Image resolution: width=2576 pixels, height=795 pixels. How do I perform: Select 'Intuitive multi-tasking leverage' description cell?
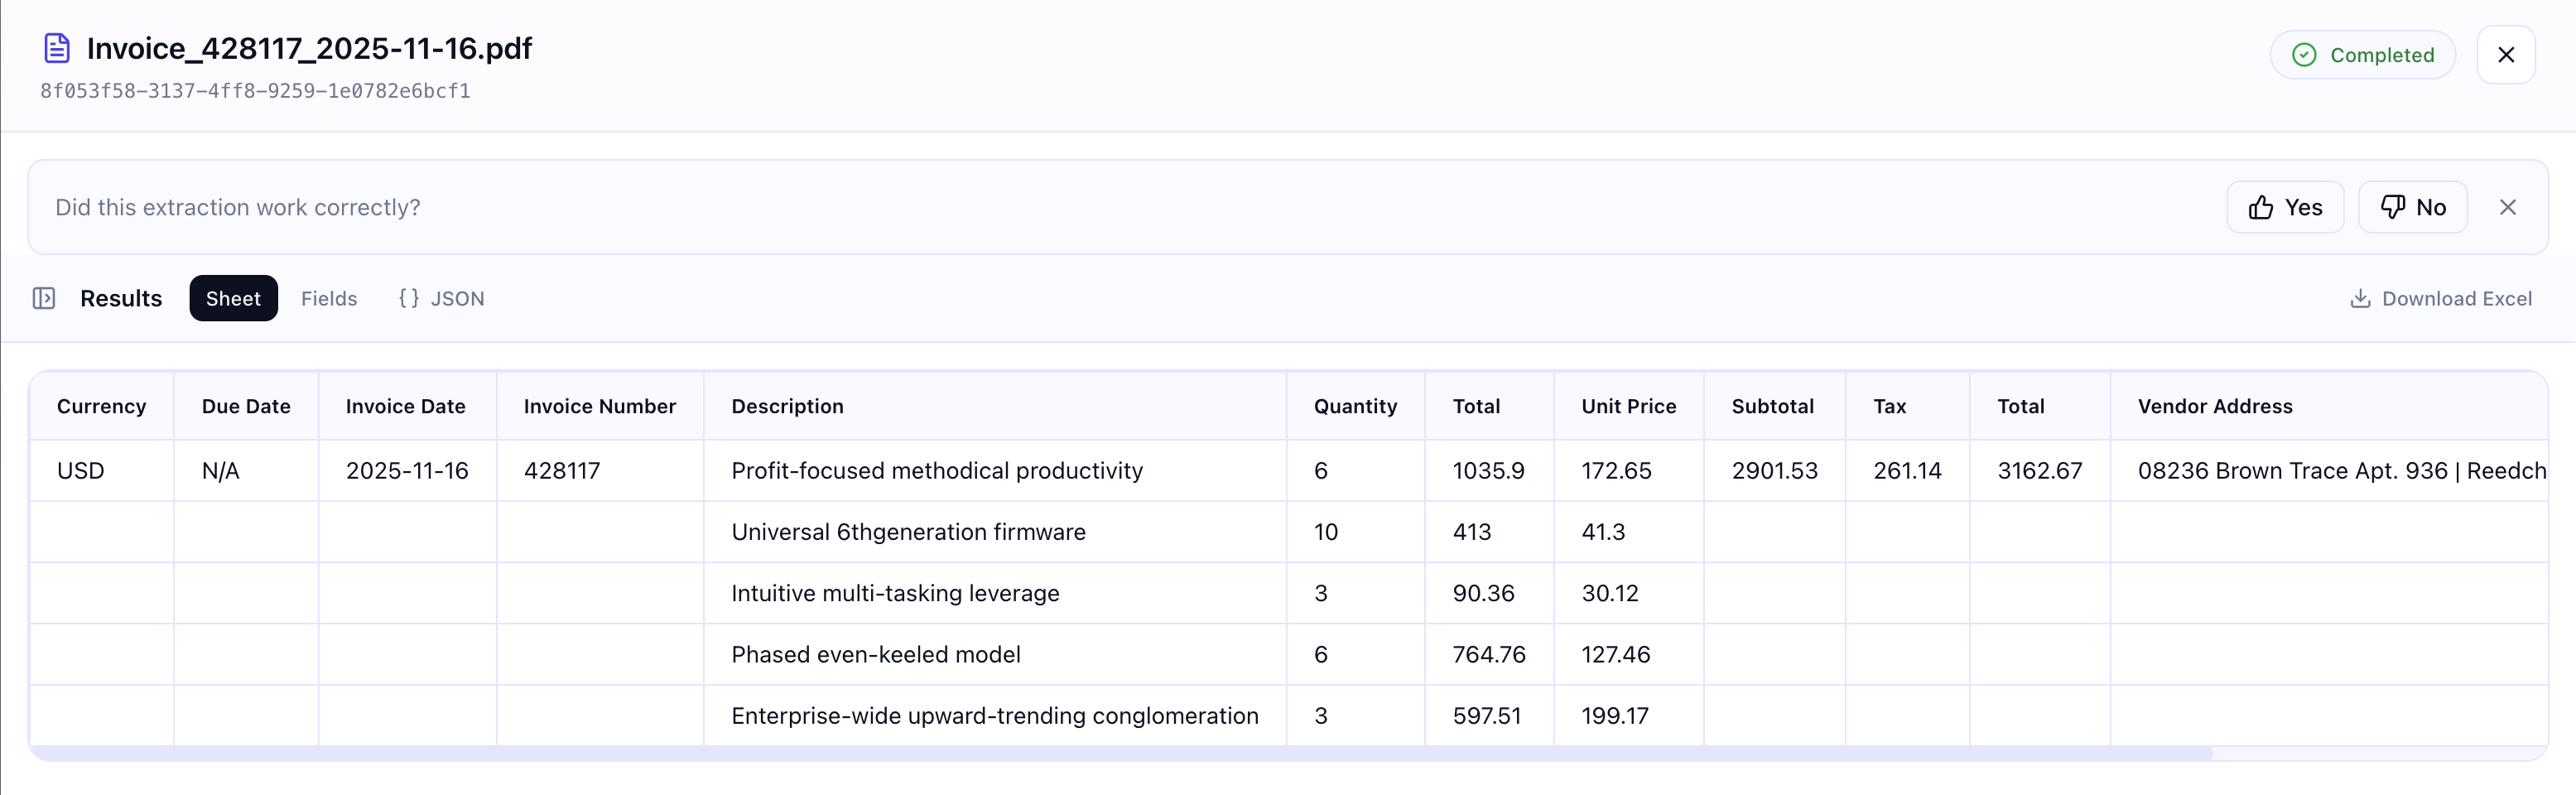(x=994, y=593)
